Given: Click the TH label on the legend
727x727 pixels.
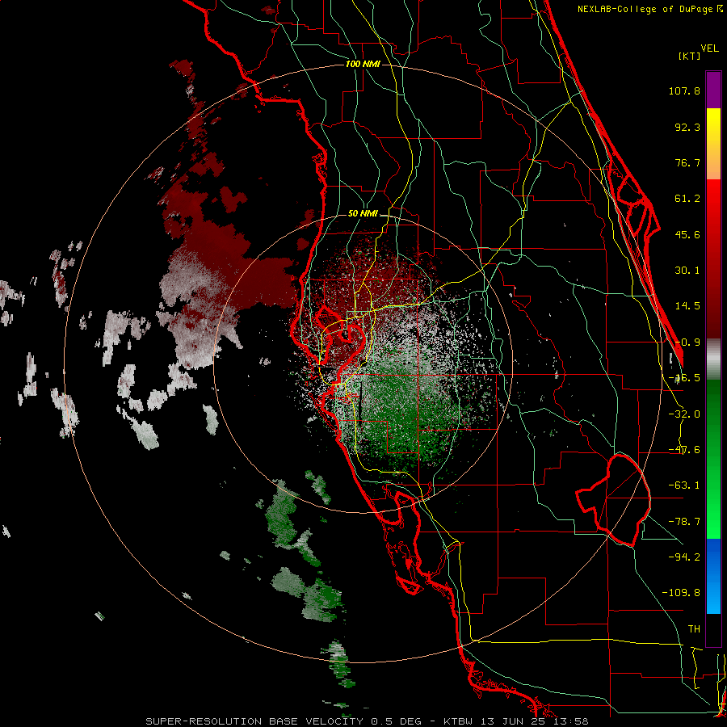Looking at the screenshot, I should pyautogui.click(x=694, y=629).
